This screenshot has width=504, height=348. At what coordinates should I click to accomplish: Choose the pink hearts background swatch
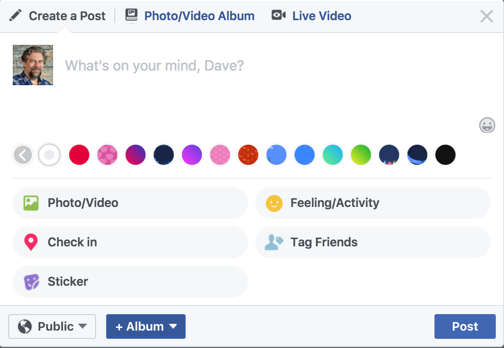click(x=107, y=155)
